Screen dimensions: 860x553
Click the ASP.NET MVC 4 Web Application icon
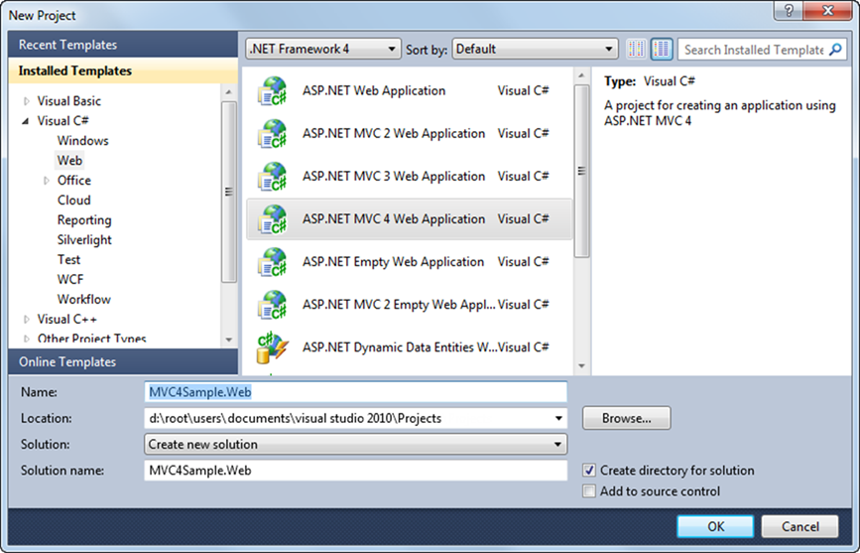point(272,219)
